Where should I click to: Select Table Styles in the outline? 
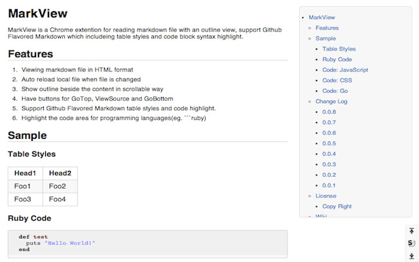tap(339, 49)
